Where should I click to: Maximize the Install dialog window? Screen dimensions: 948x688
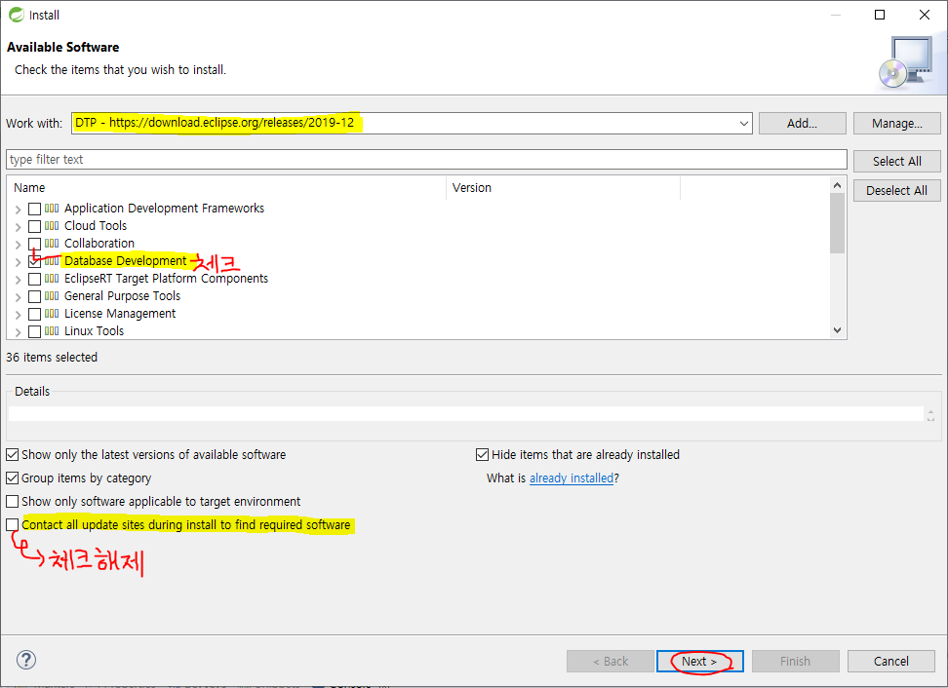coord(880,15)
